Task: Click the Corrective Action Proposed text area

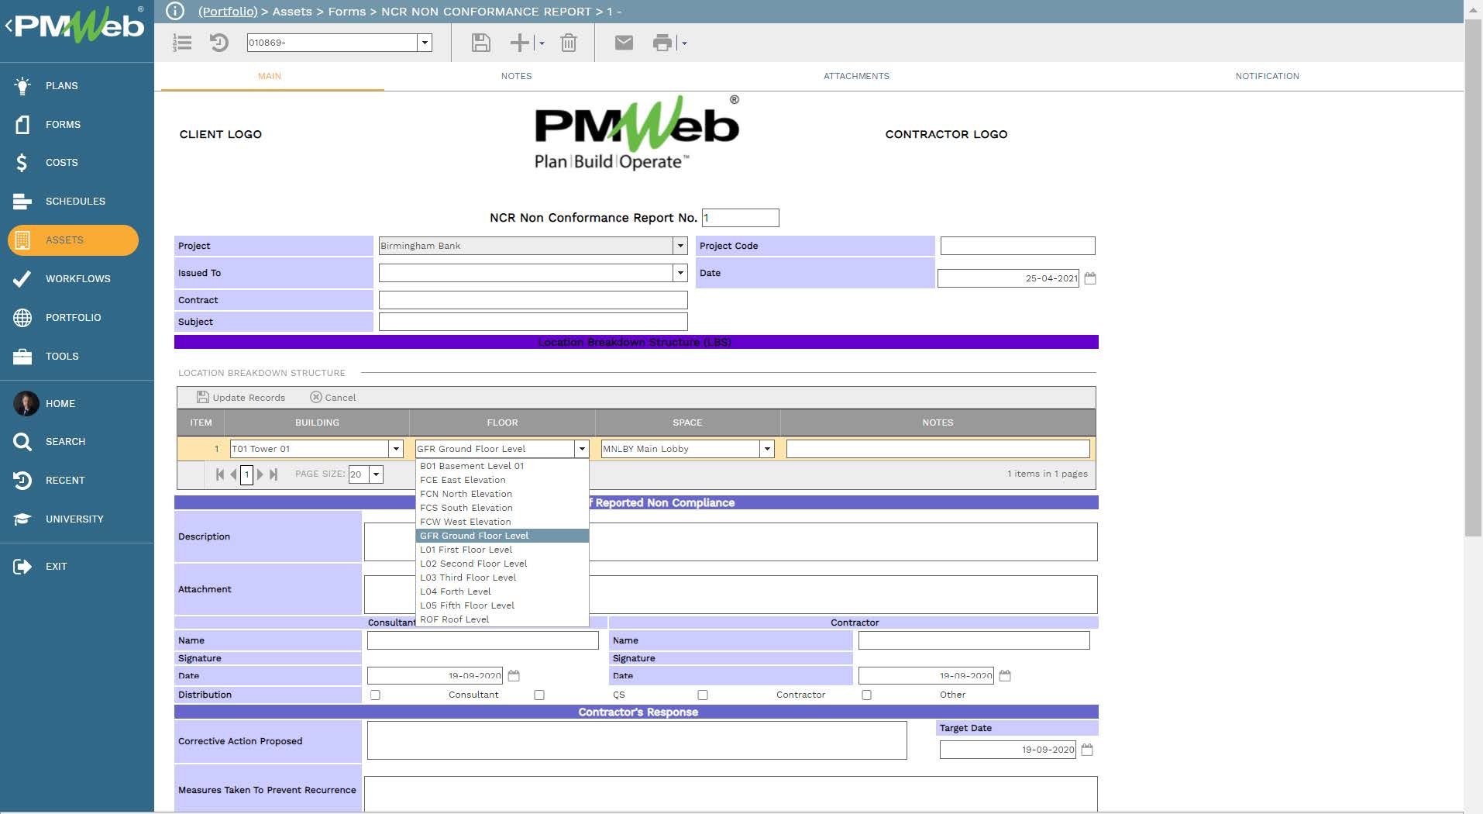Action: [x=637, y=740]
